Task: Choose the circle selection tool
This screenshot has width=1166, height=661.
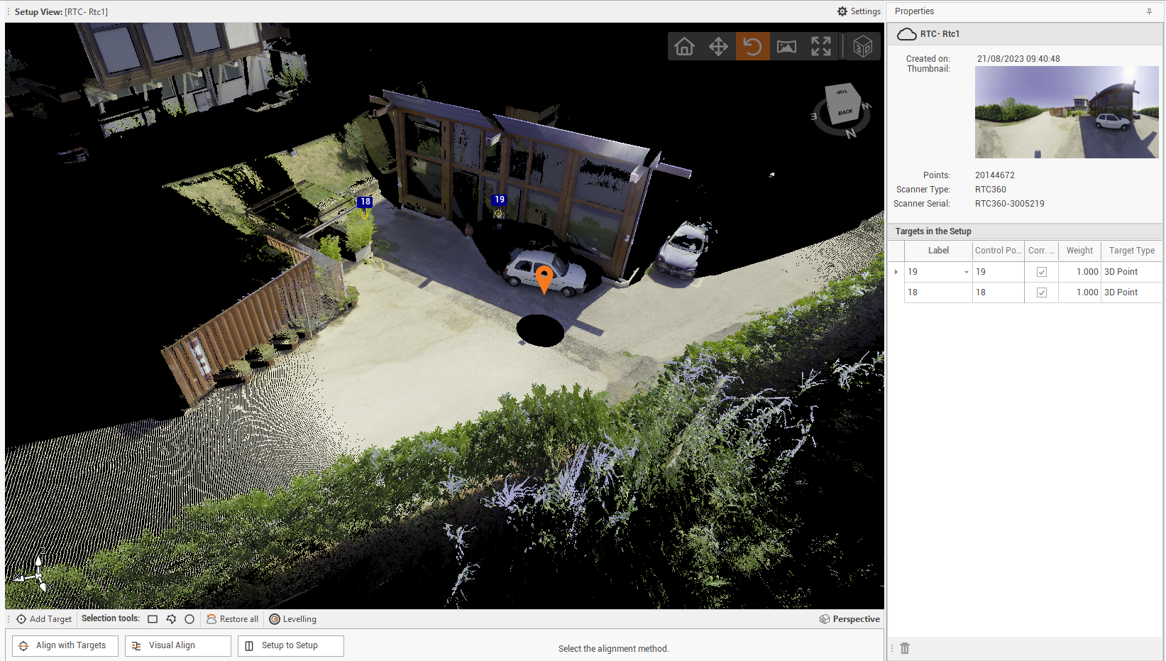Action: coord(189,619)
